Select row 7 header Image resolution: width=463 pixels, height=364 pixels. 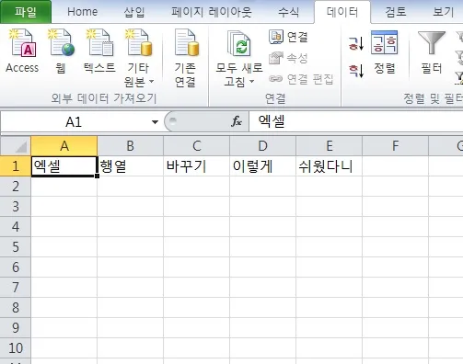pos(16,288)
